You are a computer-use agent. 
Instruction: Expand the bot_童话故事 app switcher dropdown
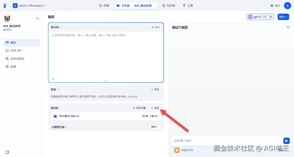(144, 6)
